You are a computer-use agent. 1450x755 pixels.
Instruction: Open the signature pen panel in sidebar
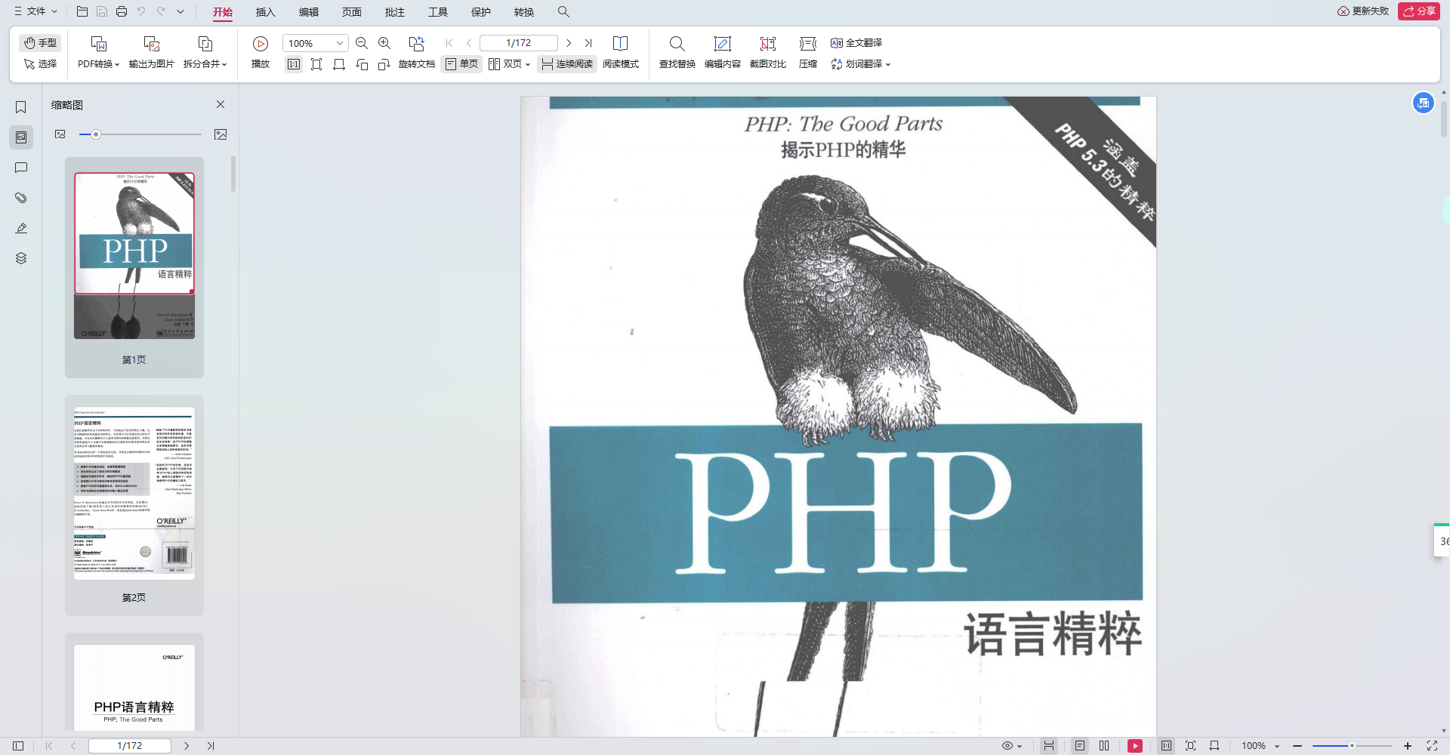tap(21, 228)
